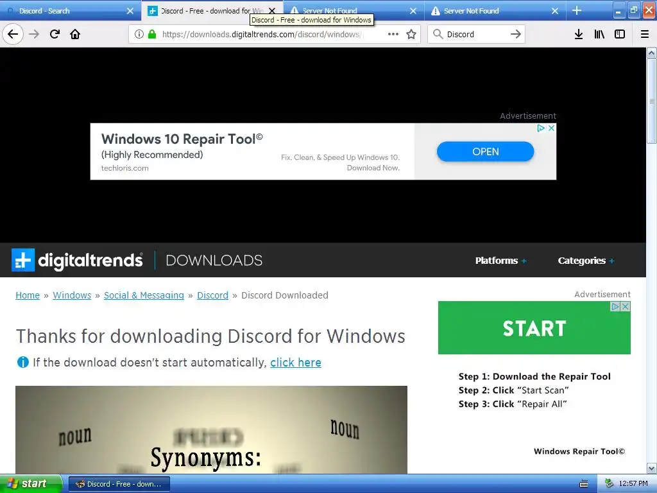
Task: Click the green padlock security icon
Action: [152, 34]
